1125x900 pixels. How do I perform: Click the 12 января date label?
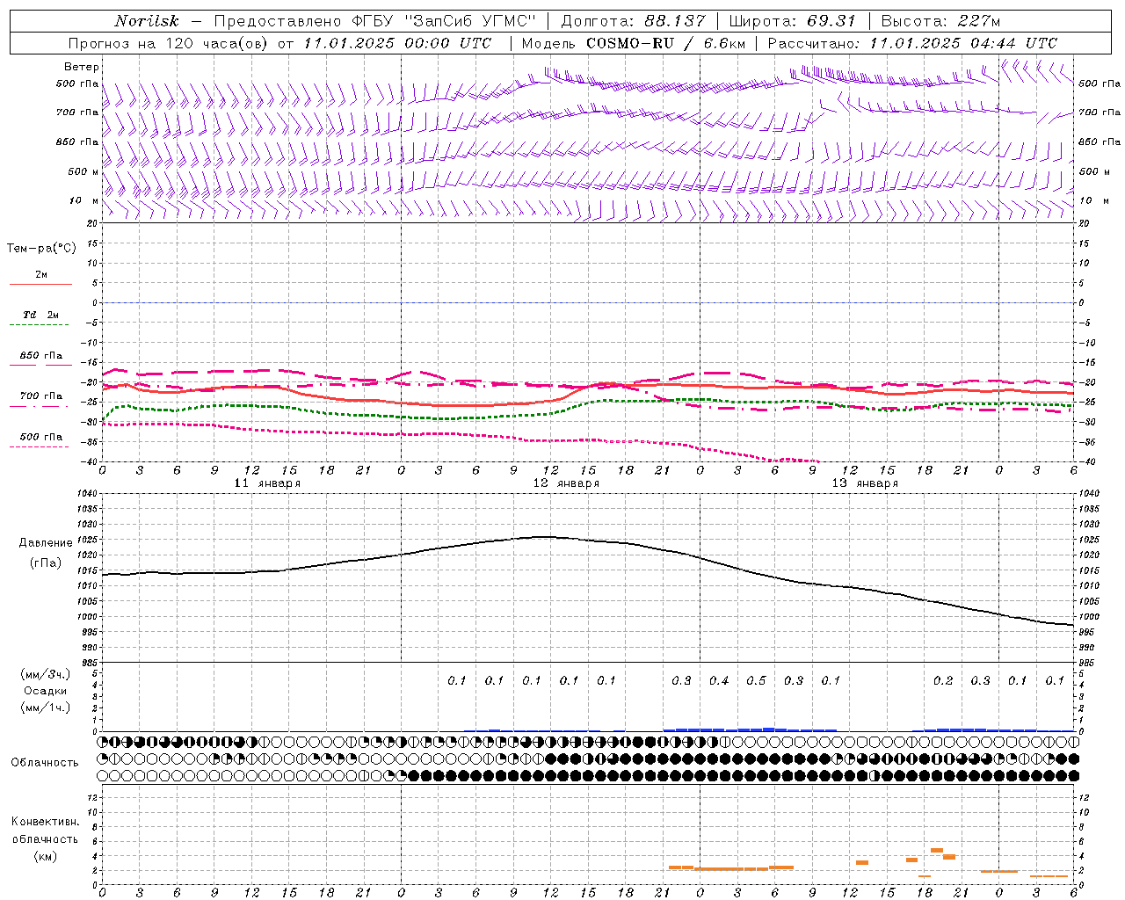(566, 483)
